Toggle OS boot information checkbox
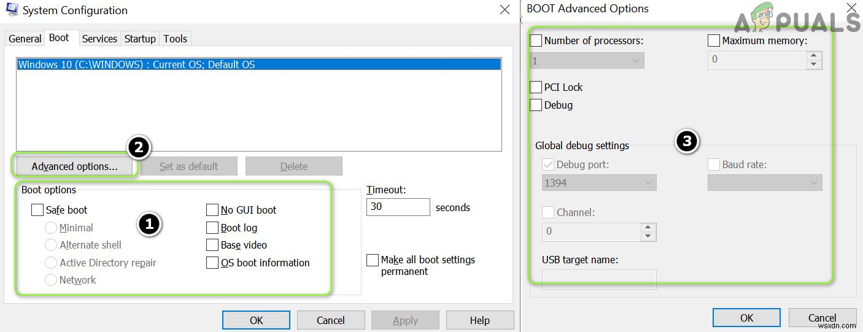The image size is (863, 332). pyautogui.click(x=212, y=263)
